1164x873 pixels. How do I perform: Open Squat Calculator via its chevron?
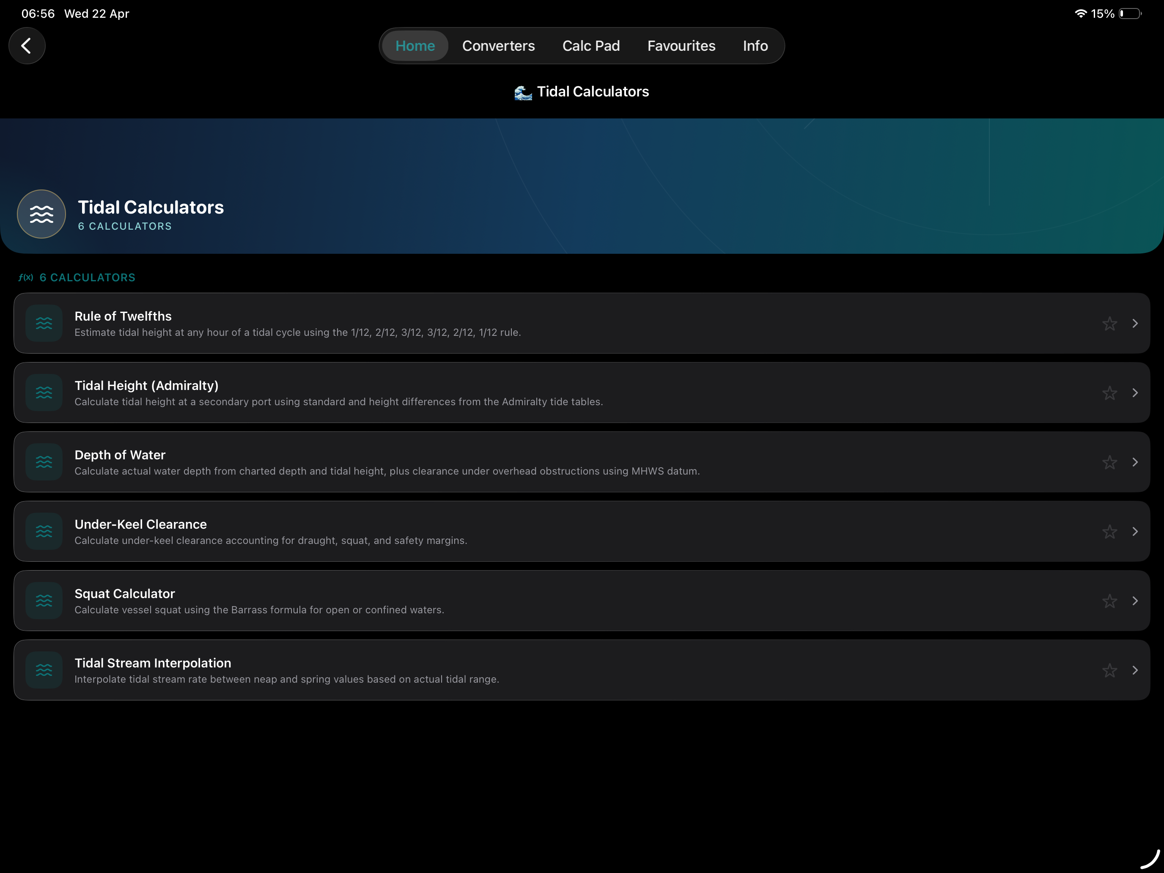point(1135,601)
